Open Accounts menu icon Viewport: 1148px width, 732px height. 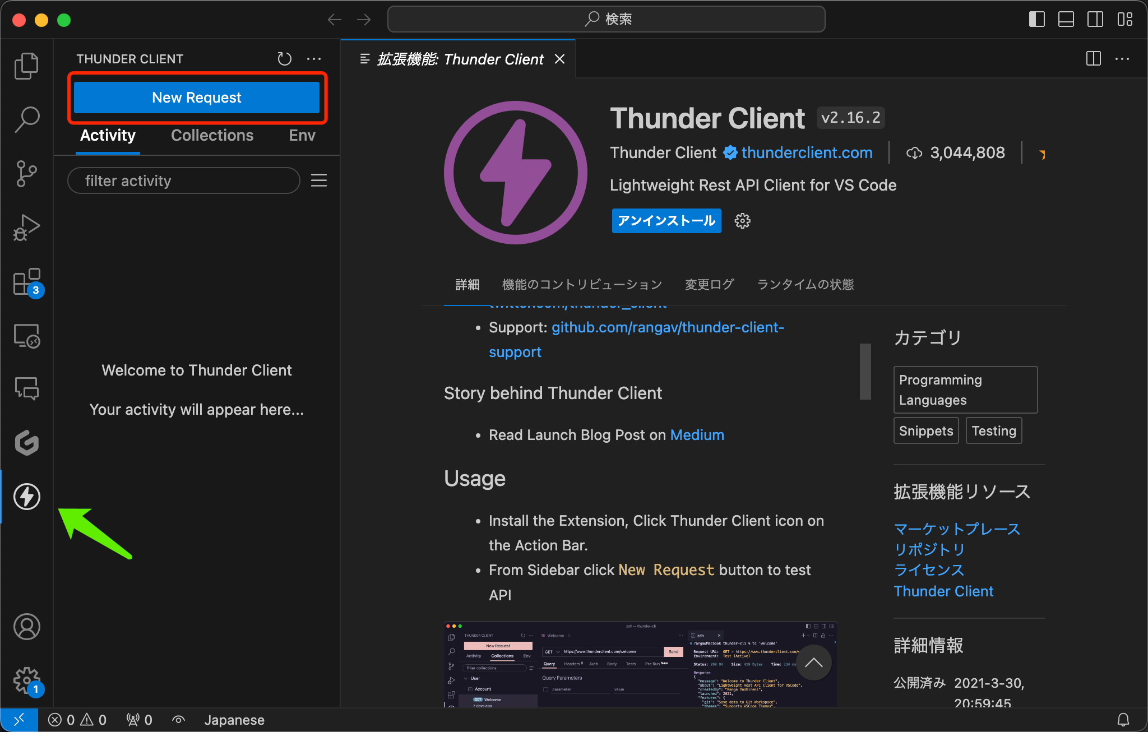click(26, 627)
